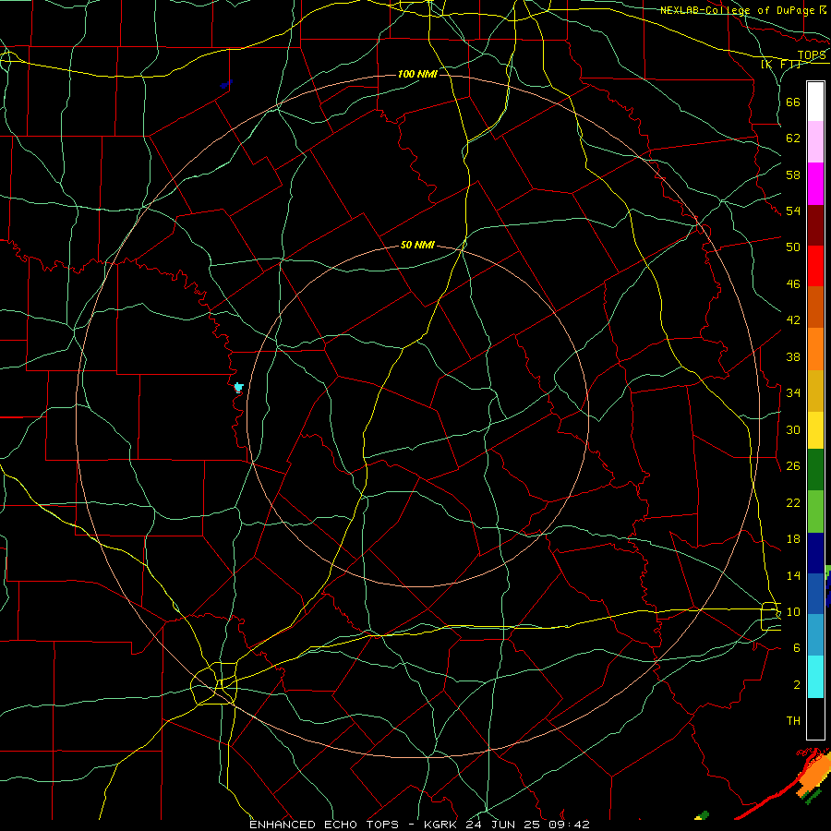This screenshot has height=831, width=831.
Task: Pick the dark maroon legend swatch
Action: [x=815, y=224]
